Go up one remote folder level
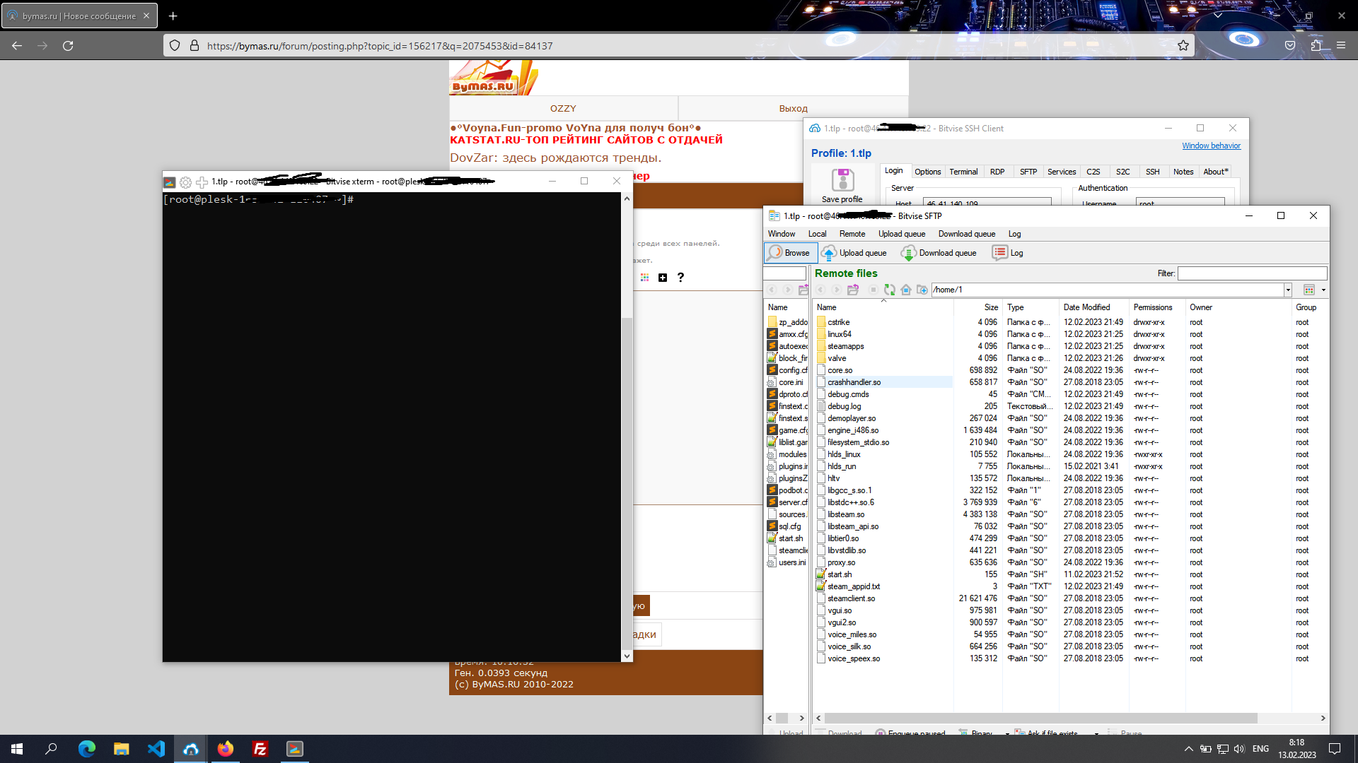This screenshot has width=1358, height=763. coord(853,290)
